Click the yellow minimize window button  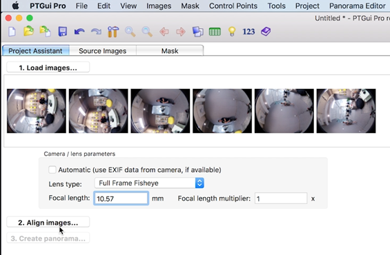pos(19,18)
